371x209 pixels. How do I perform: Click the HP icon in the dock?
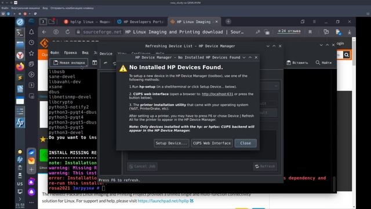tap(20, 122)
